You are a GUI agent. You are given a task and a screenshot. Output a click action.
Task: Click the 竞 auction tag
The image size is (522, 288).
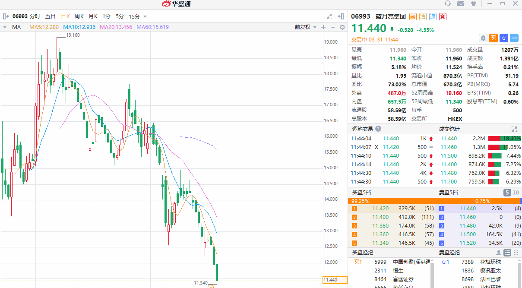[443, 17]
